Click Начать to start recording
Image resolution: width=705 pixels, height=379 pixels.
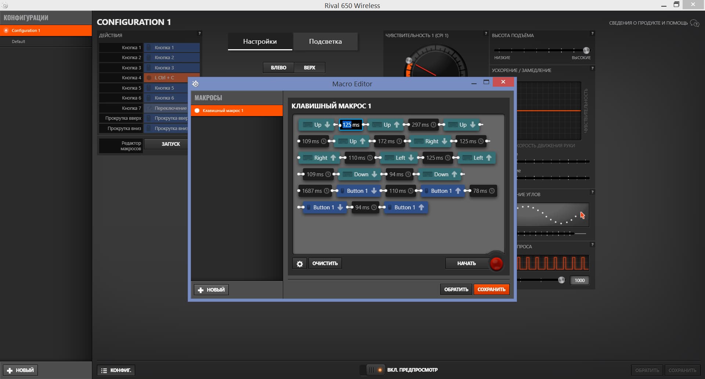pos(467,263)
